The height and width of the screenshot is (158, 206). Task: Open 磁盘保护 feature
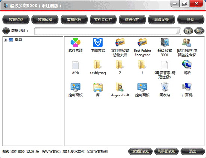pyautogui.click(x=132, y=20)
